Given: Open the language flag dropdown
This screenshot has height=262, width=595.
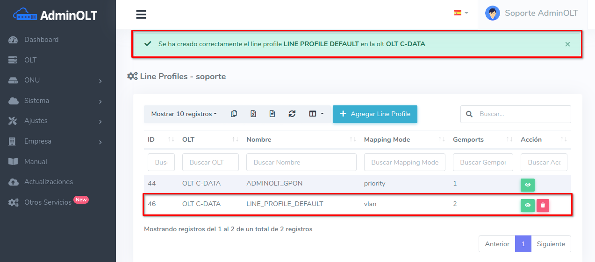Looking at the screenshot, I should 460,13.
